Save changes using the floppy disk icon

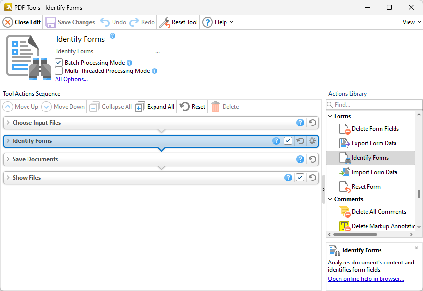point(50,22)
